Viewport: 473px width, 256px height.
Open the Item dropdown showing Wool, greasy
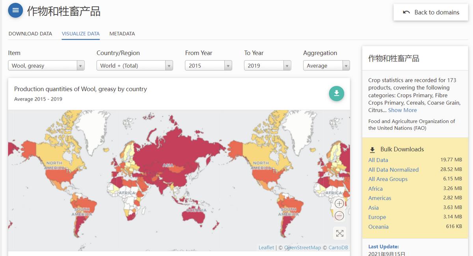(47, 66)
